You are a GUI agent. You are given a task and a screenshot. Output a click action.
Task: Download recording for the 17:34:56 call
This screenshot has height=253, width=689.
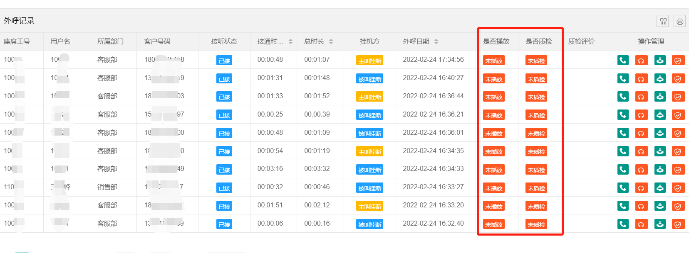pos(659,61)
